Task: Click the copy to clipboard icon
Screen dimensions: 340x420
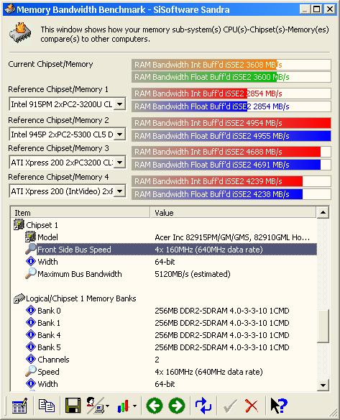Action: [46, 406]
